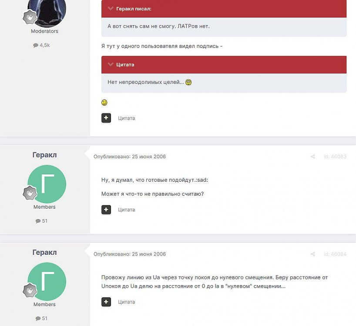Open share icon for post id 46083

(312, 156)
